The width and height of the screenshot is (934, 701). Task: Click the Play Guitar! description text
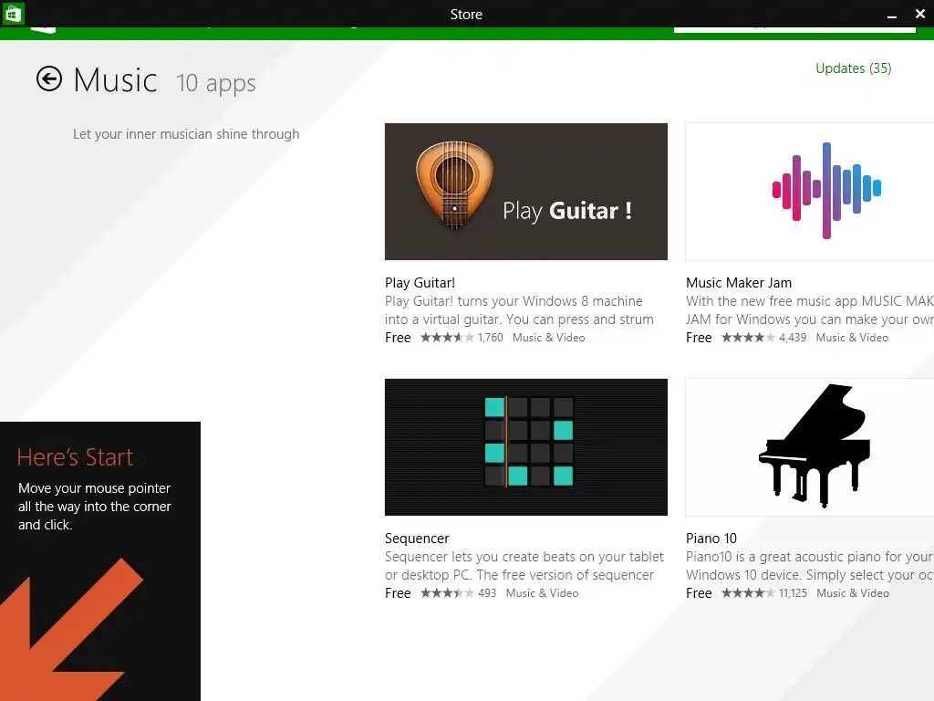pos(519,310)
